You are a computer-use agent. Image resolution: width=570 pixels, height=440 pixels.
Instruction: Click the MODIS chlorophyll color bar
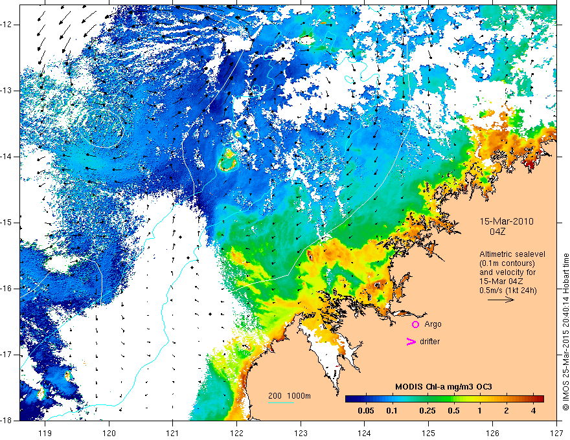coord(444,399)
